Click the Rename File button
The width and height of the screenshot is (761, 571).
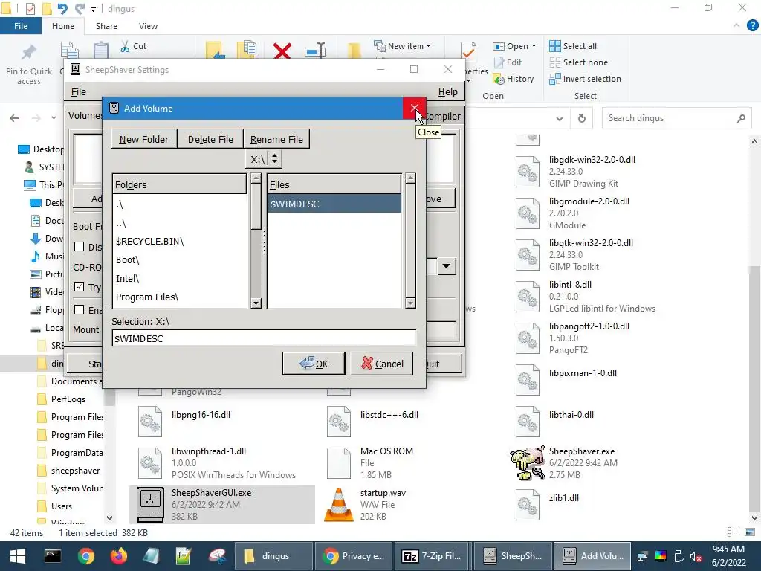(276, 139)
